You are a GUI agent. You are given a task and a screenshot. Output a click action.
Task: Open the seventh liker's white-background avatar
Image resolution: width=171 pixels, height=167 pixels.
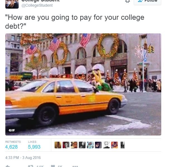106,145
